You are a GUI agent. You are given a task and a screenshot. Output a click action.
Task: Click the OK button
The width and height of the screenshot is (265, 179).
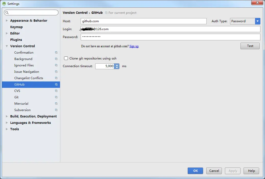(x=195, y=171)
